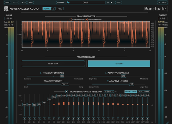Image resolution: width=172 pixels, height=124 pixels.
Task: Switch to the TRANSIENT page
Action: pyautogui.click(x=119, y=64)
